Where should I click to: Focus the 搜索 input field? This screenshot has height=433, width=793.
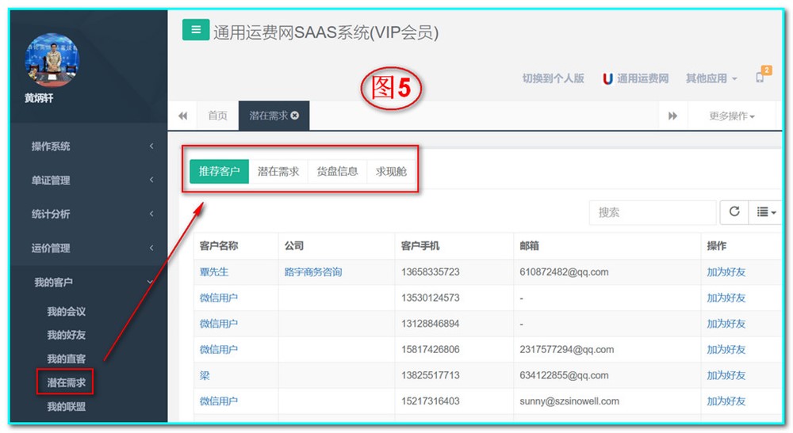653,212
